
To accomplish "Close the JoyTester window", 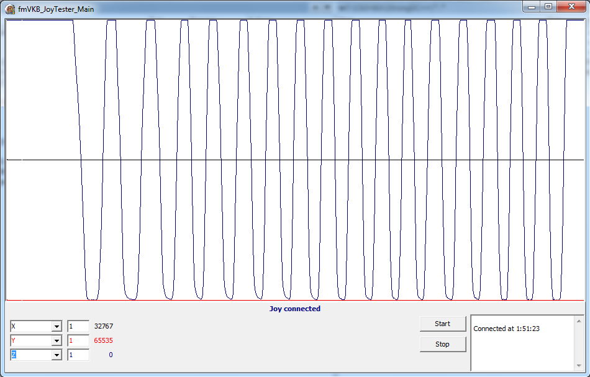I will (571, 6).
